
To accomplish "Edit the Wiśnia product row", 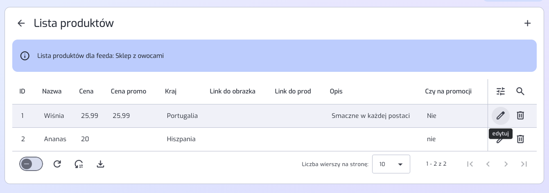I will click(x=500, y=115).
